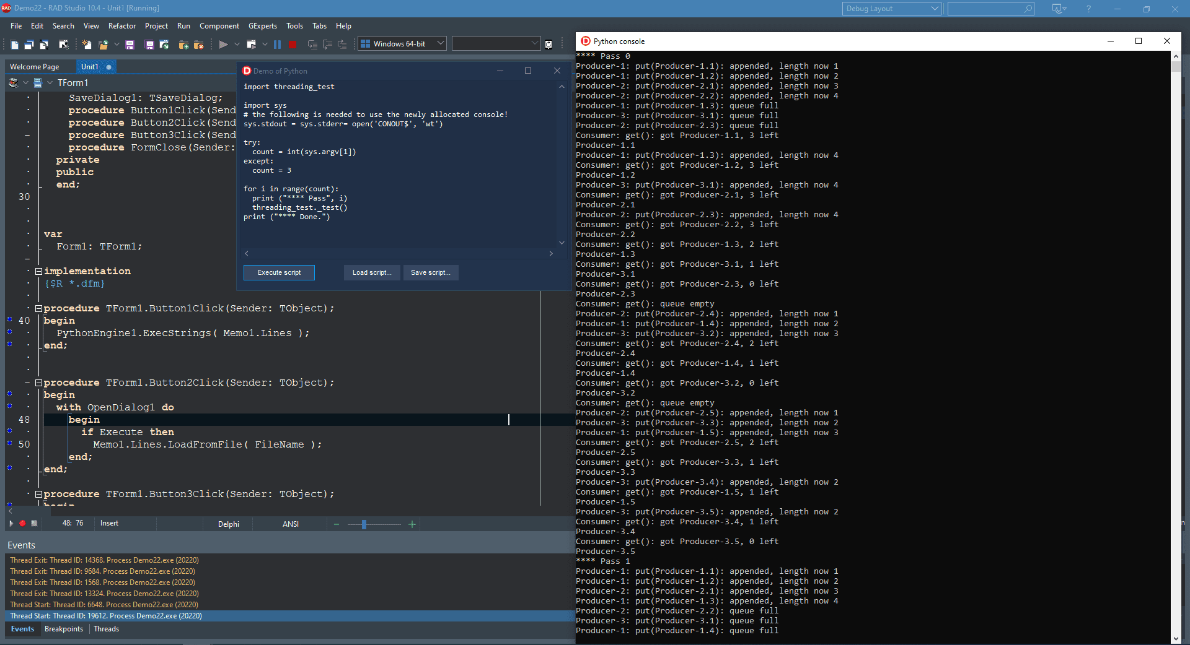Click the Trace Into debug icon
1190x645 pixels.
click(312, 45)
